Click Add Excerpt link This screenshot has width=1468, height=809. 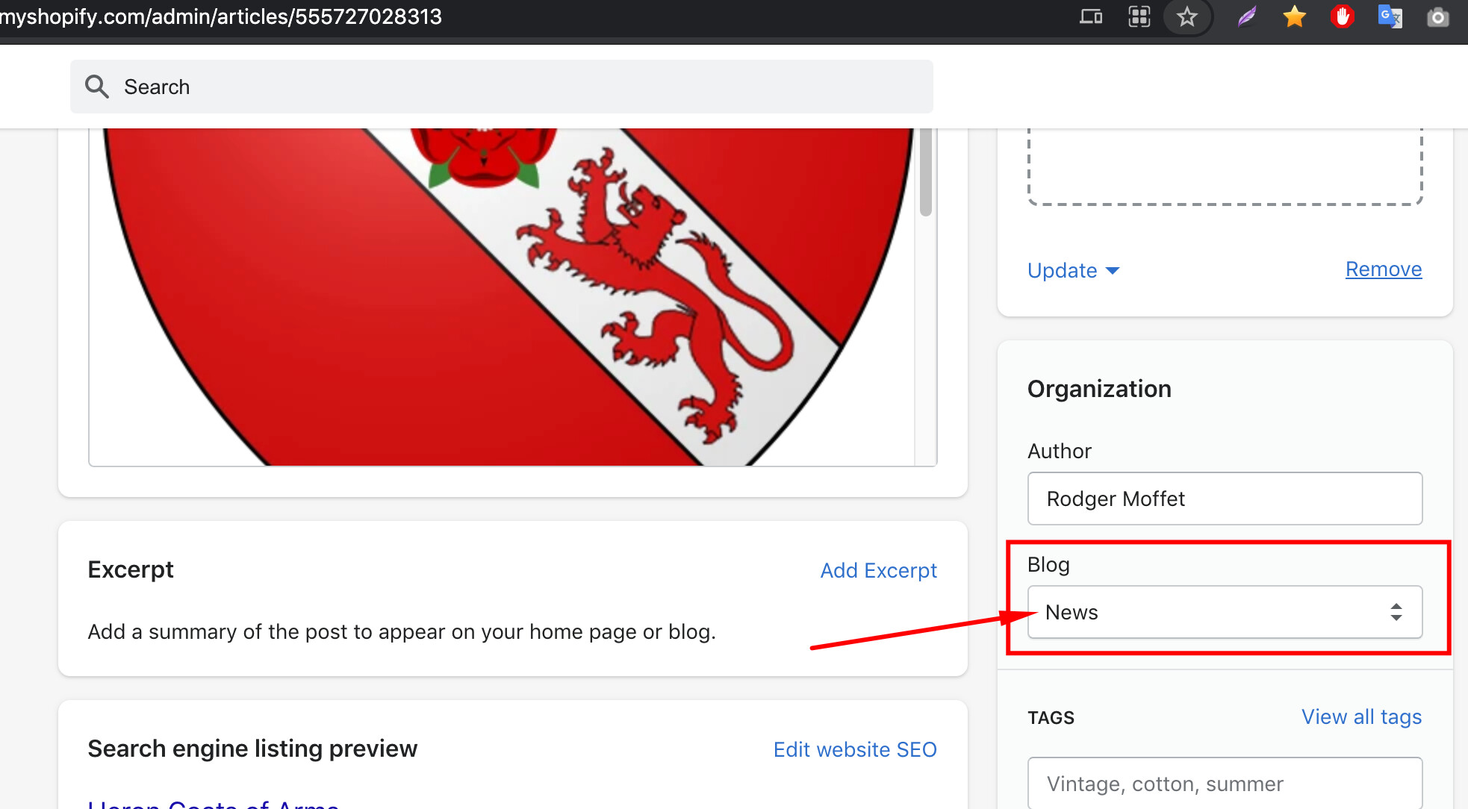click(878, 570)
